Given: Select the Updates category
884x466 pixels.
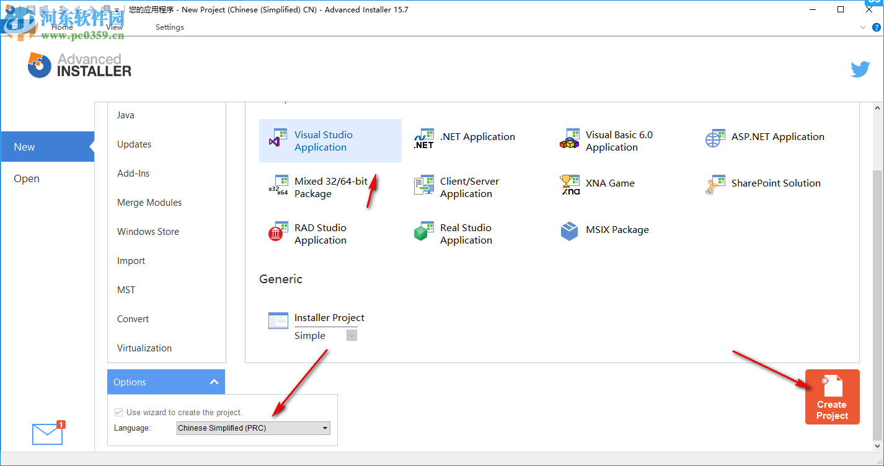Looking at the screenshot, I should (x=135, y=144).
